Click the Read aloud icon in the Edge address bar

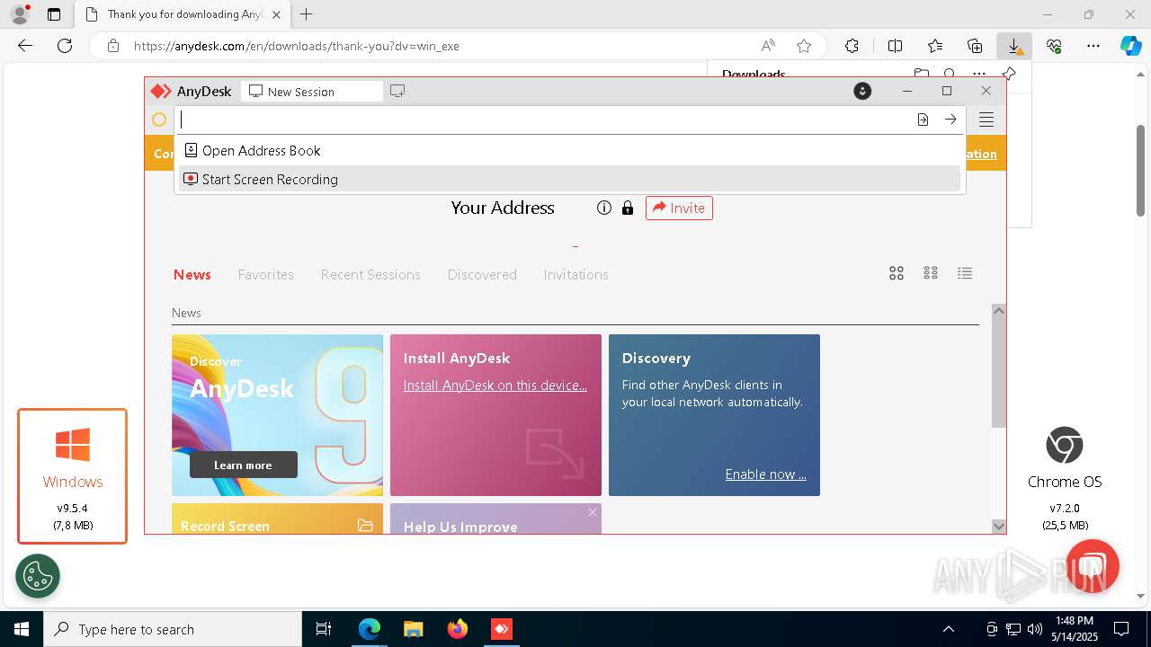pos(768,46)
